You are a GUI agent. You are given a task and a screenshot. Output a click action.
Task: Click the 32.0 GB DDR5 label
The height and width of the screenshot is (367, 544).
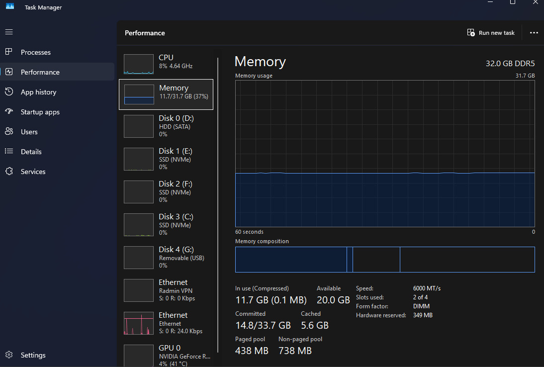pos(510,64)
